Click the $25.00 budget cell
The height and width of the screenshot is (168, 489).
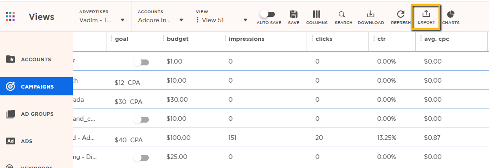coord(177,157)
